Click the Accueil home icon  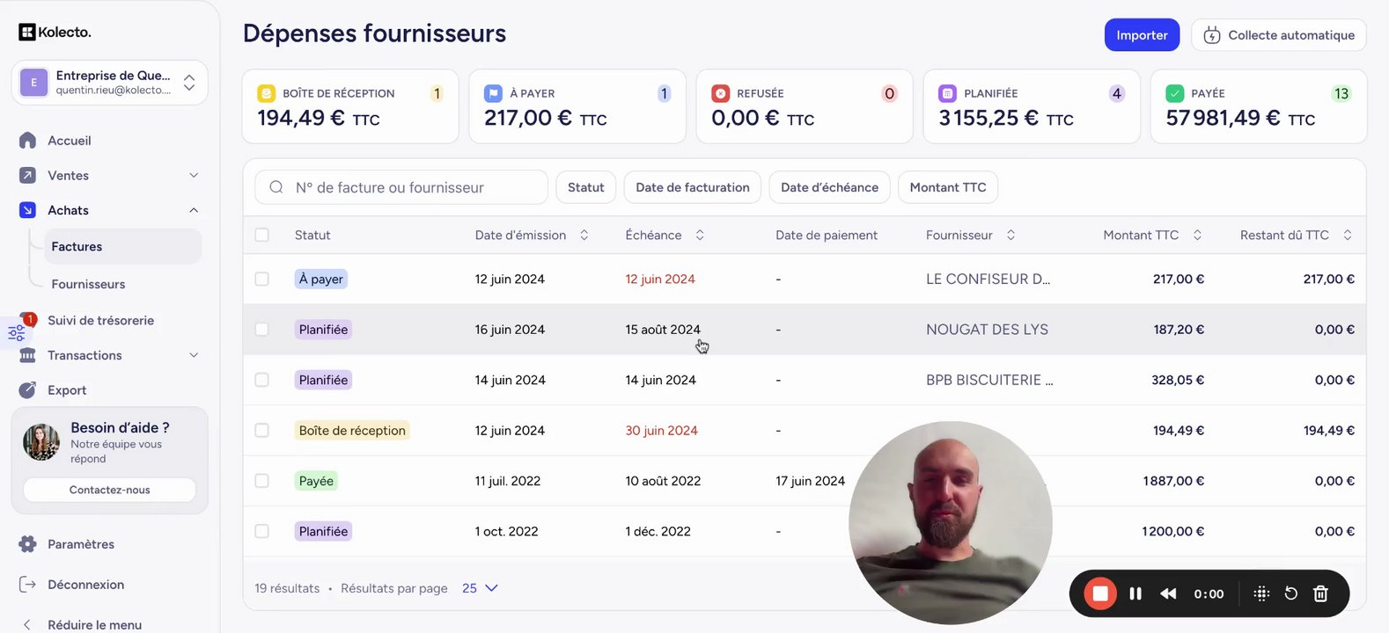click(x=27, y=141)
